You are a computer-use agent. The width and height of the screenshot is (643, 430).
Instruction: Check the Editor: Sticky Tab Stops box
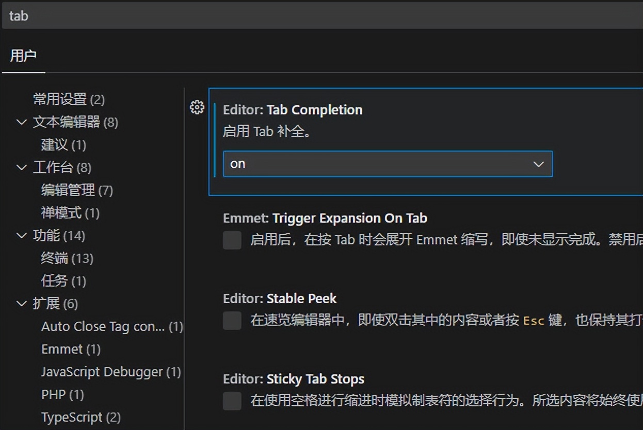pyautogui.click(x=232, y=401)
